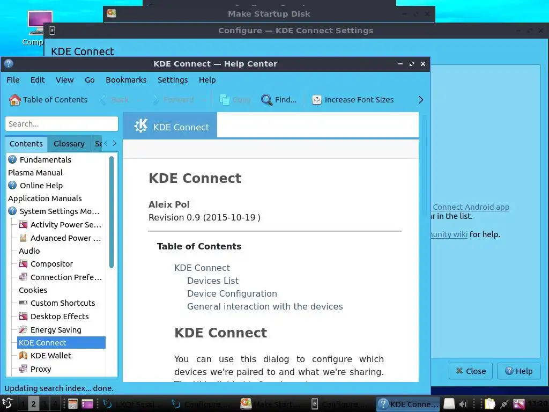The width and height of the screenshot is (549, 412).
Task: Click the Compositor entry icon
Action: [23, 264]
